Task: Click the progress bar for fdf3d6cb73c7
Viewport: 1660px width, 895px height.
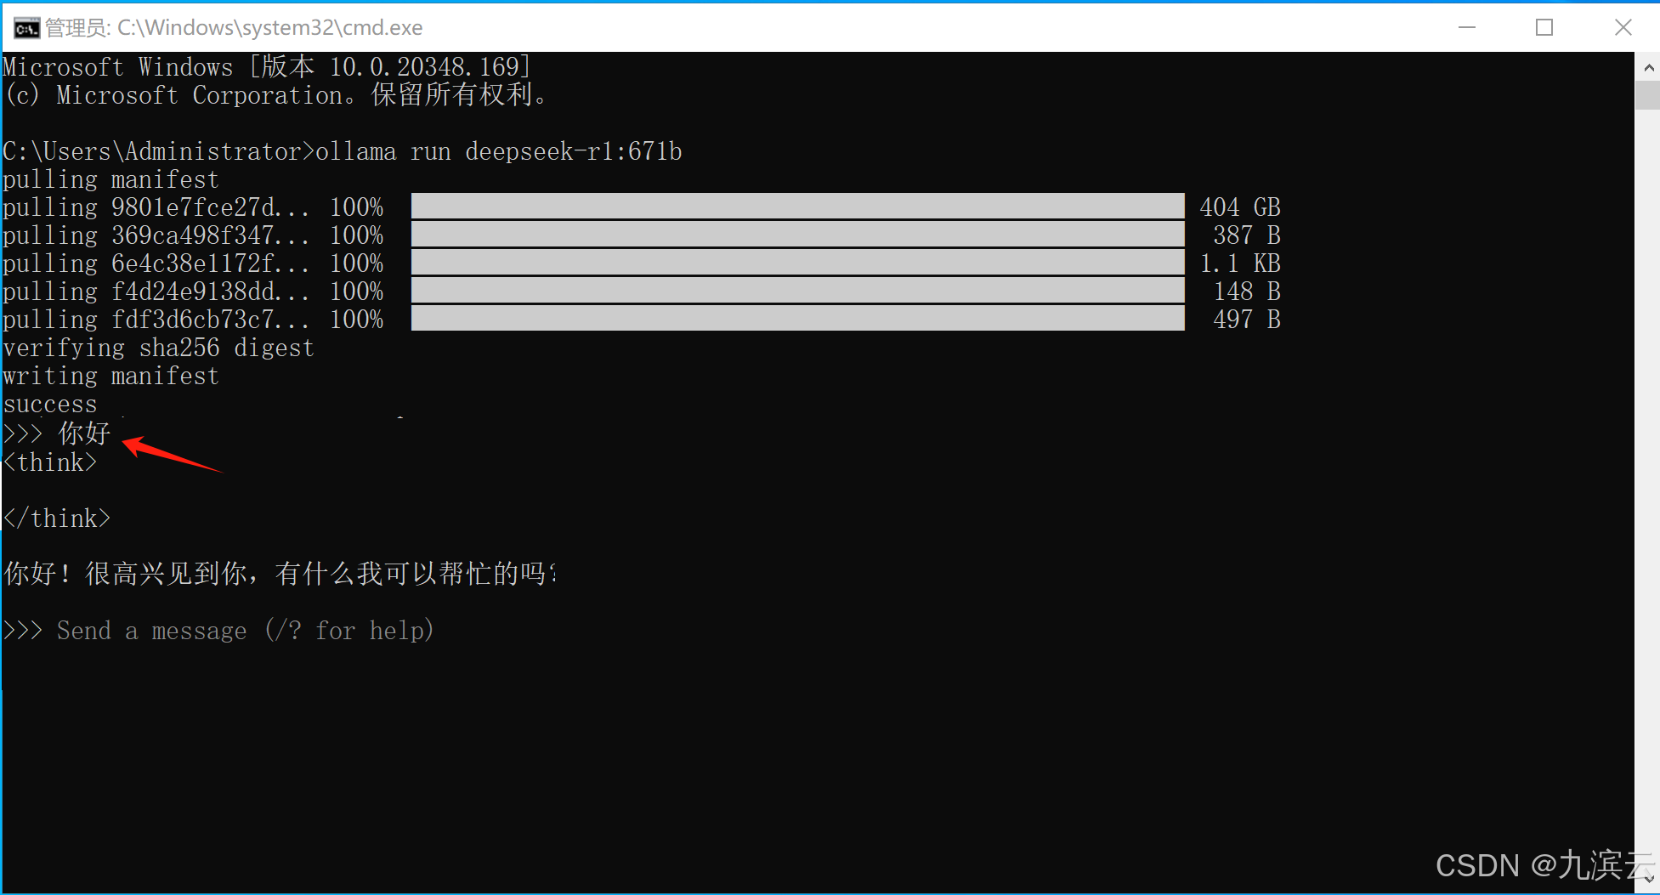Action: (x=797, y=319)
